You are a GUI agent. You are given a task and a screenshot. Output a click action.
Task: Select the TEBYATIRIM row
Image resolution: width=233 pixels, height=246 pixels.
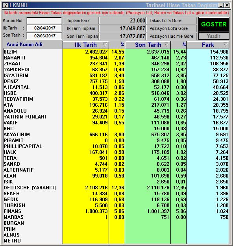coord(116,99)
